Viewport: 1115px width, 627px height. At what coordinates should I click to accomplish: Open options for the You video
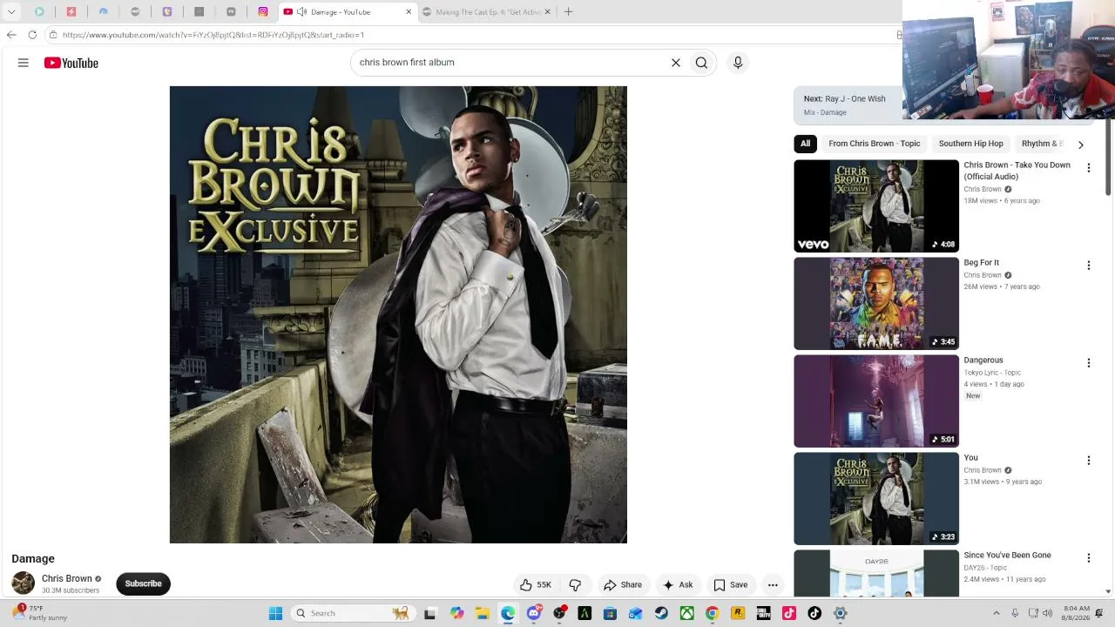1088,461
